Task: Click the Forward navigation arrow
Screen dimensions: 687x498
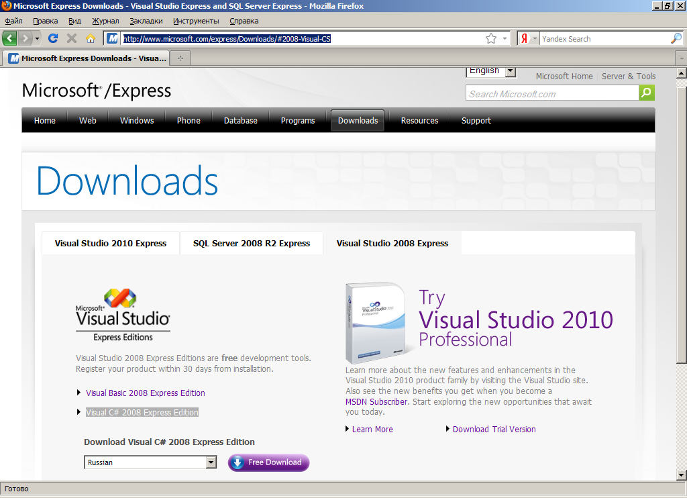Action: point(25,38)
